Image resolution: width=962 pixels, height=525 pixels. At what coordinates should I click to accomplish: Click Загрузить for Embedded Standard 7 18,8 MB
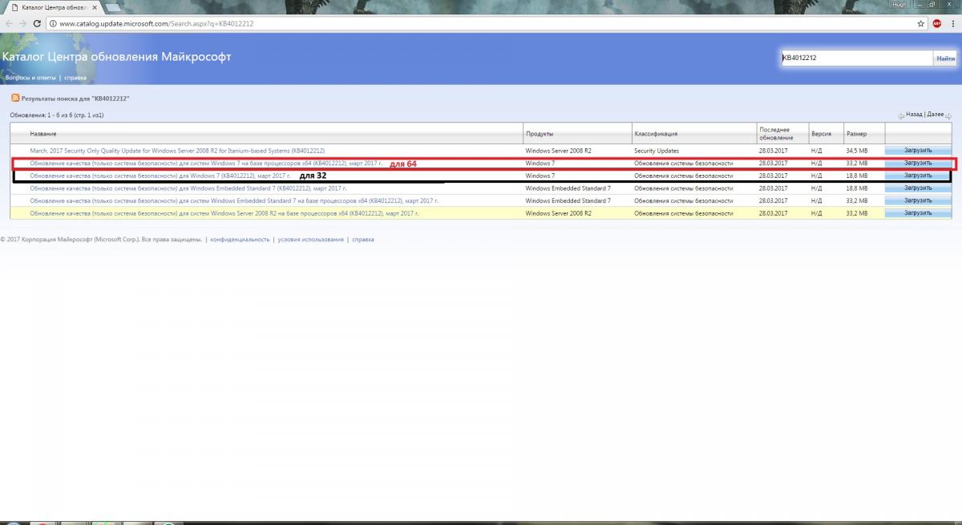(x=918, y=188)
